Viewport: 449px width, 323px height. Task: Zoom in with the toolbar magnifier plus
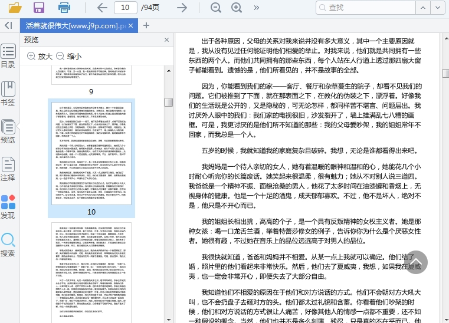(237, 8)
